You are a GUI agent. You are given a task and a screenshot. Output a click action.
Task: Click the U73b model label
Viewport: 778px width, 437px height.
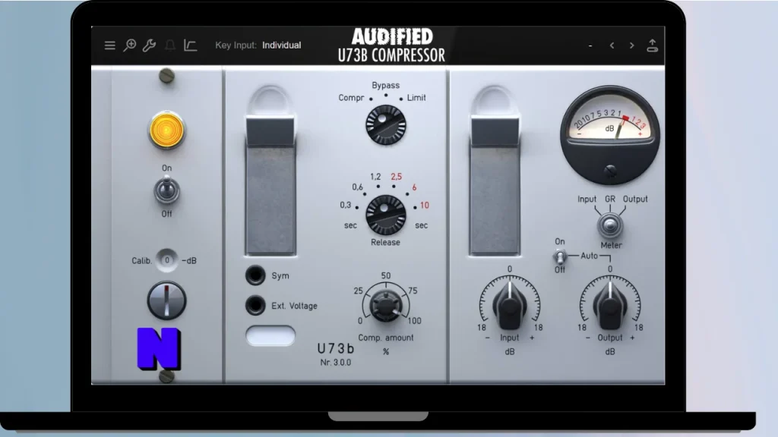[x=336, y=349]
